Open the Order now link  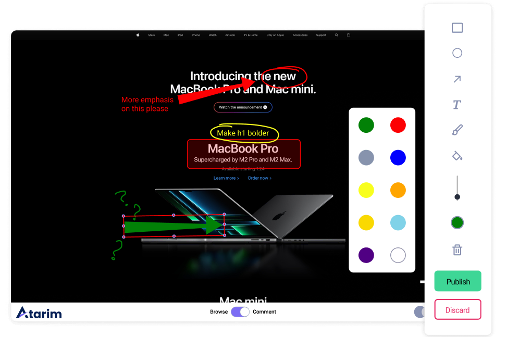click(x=259, y=178)
